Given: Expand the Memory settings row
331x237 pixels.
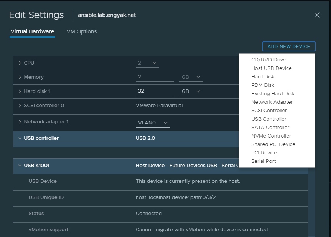Looking at the screenshot, I should 20,77.
